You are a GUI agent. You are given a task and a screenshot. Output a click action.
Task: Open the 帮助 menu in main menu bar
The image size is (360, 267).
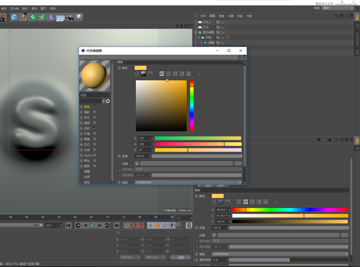click(x=53, y=8)
